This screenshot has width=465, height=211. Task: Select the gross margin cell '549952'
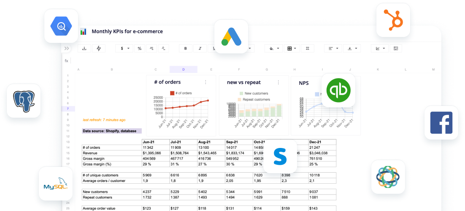coord(239,158)
